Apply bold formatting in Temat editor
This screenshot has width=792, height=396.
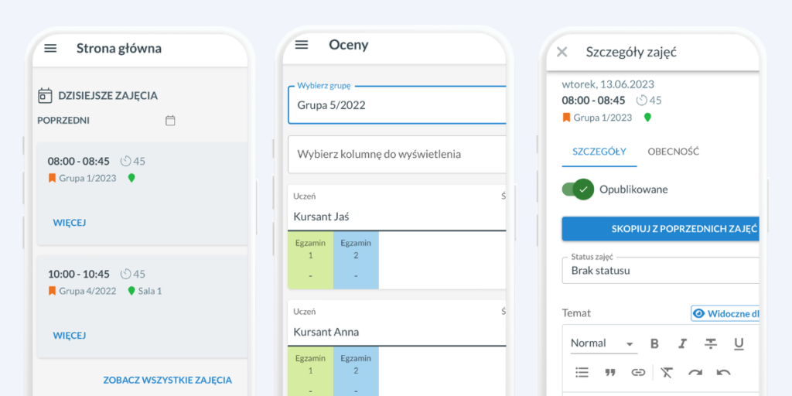click(654, 343)
